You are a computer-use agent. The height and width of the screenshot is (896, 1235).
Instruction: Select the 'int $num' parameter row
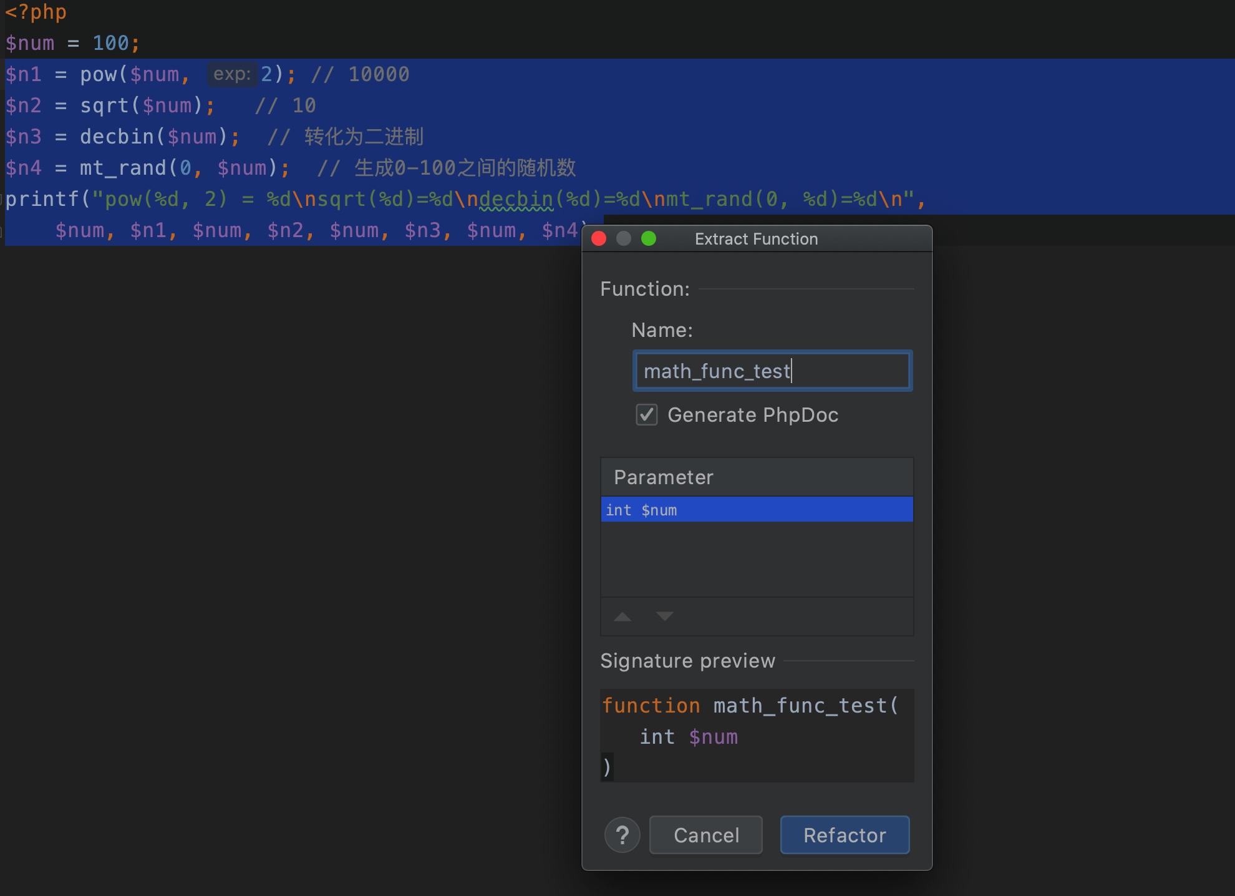pos(757,510)
